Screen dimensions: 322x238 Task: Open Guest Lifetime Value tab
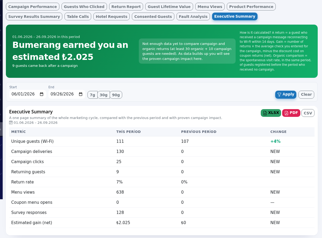coord(169,7)
